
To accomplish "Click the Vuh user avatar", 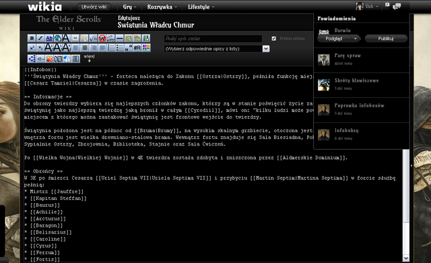I will 359,6.
